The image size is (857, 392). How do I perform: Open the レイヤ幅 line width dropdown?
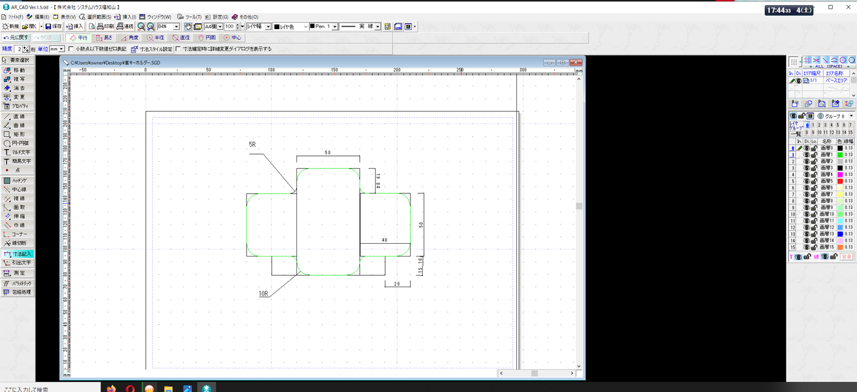[x=268, y=26]
